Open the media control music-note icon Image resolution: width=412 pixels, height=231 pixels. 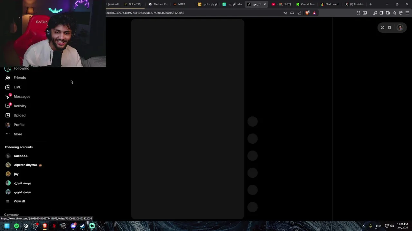(x=375, y=13)
